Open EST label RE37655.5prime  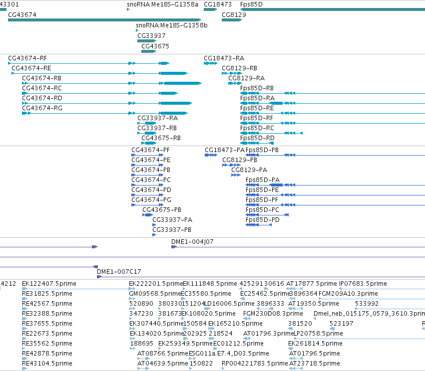click(x=47, y=323)
